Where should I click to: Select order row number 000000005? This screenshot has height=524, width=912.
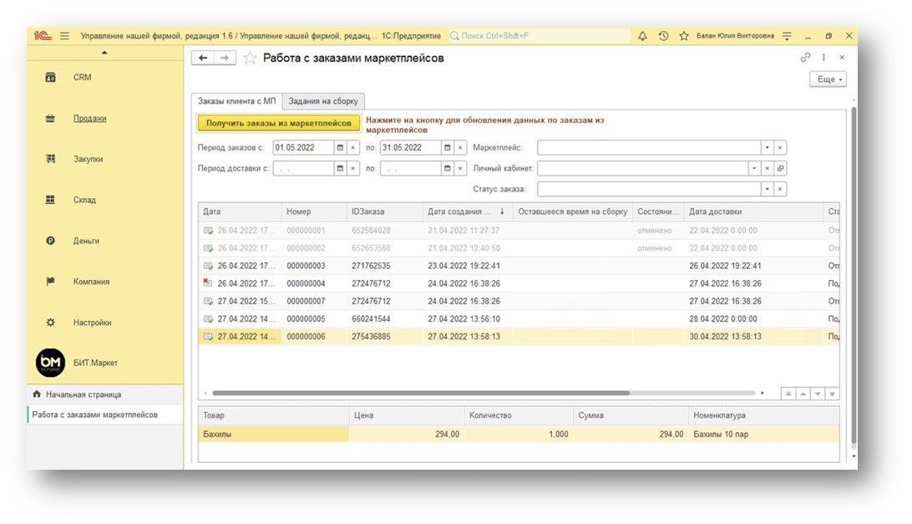(x=307, y=318)
